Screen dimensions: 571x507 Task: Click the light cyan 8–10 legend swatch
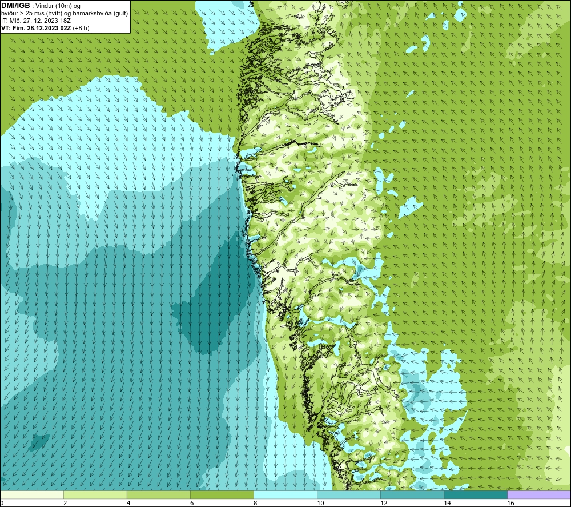point(285,495)
